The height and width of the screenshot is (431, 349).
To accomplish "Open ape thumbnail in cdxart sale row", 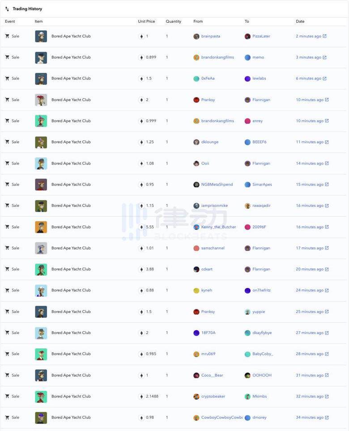I will [x=41, y=269].
